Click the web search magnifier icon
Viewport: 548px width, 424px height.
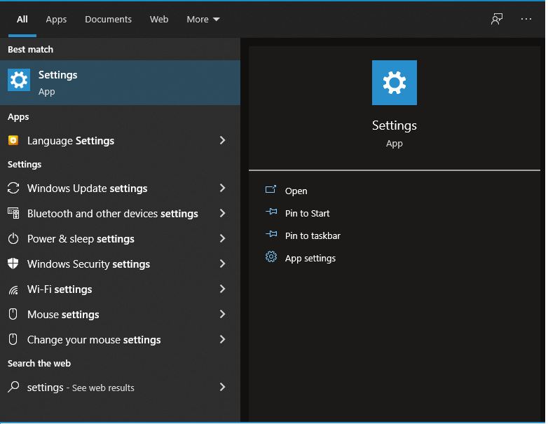[x=13, y=388]
